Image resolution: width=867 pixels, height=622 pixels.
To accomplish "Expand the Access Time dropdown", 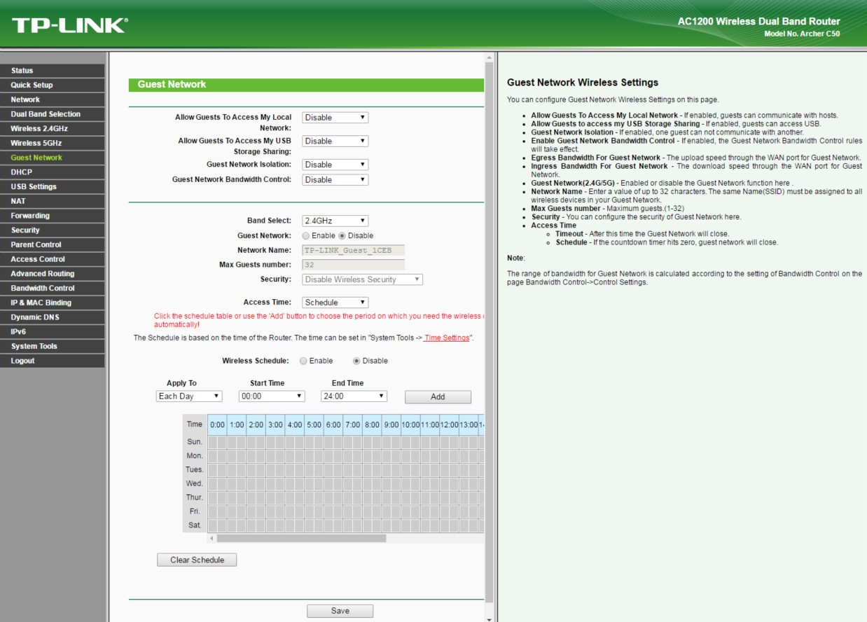I will (335, 303).
